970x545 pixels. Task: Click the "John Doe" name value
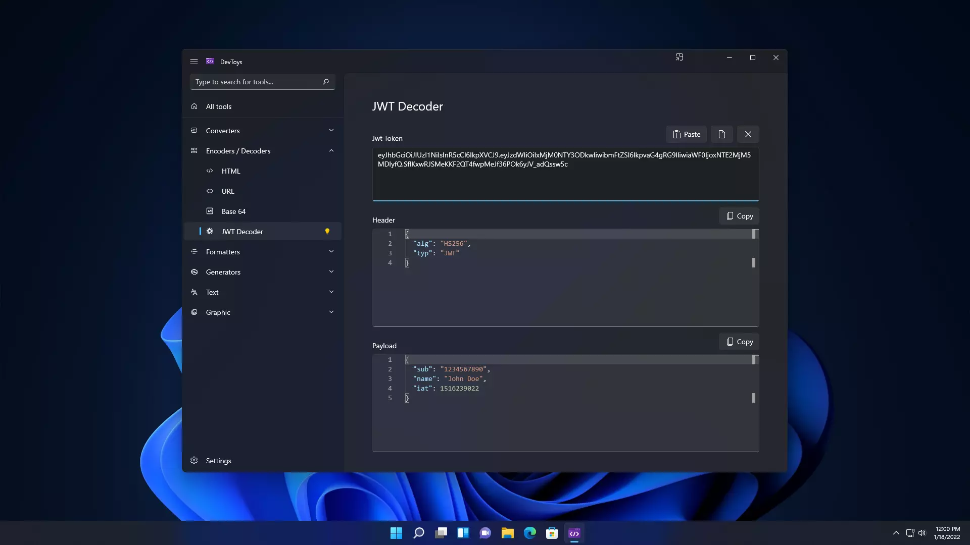point(463,379)
